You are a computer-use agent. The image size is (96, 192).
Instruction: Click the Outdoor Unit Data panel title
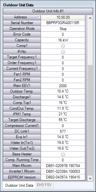click(x=18, y=5)
